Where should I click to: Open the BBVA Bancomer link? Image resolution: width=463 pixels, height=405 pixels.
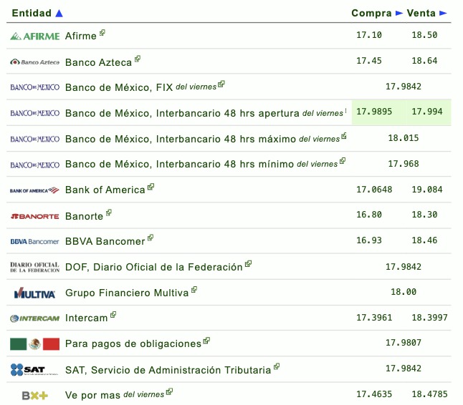(105, 241)
